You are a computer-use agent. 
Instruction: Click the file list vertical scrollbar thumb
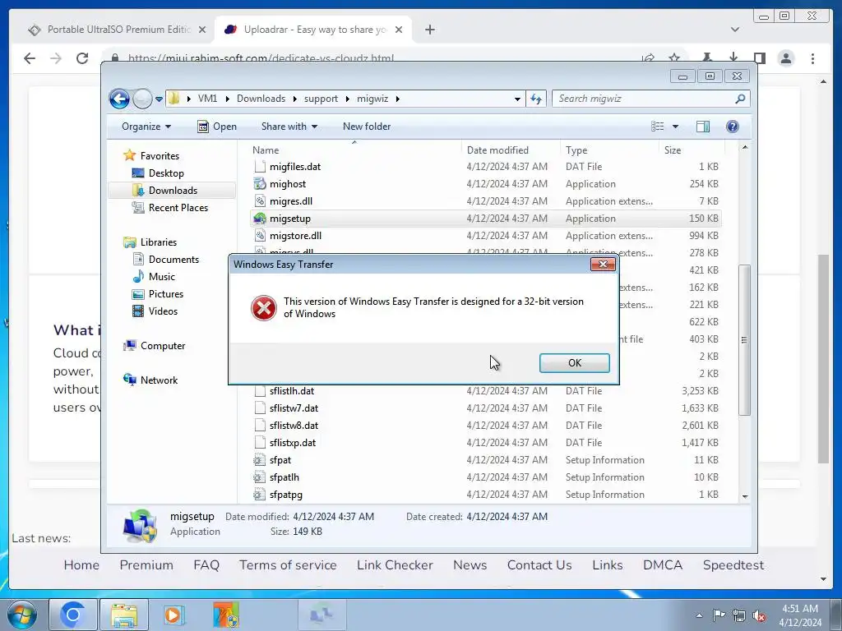point(744,340)
